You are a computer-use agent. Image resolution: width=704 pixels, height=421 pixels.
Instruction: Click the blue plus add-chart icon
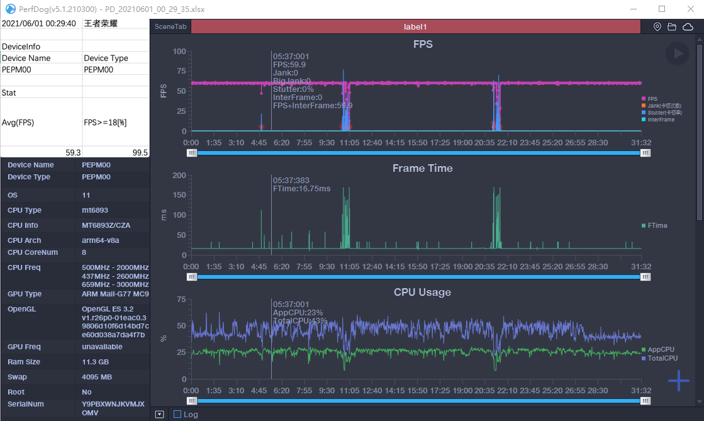678,381
